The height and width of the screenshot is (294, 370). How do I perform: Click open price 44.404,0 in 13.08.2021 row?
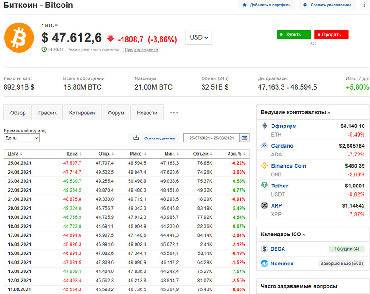[105, 271]
